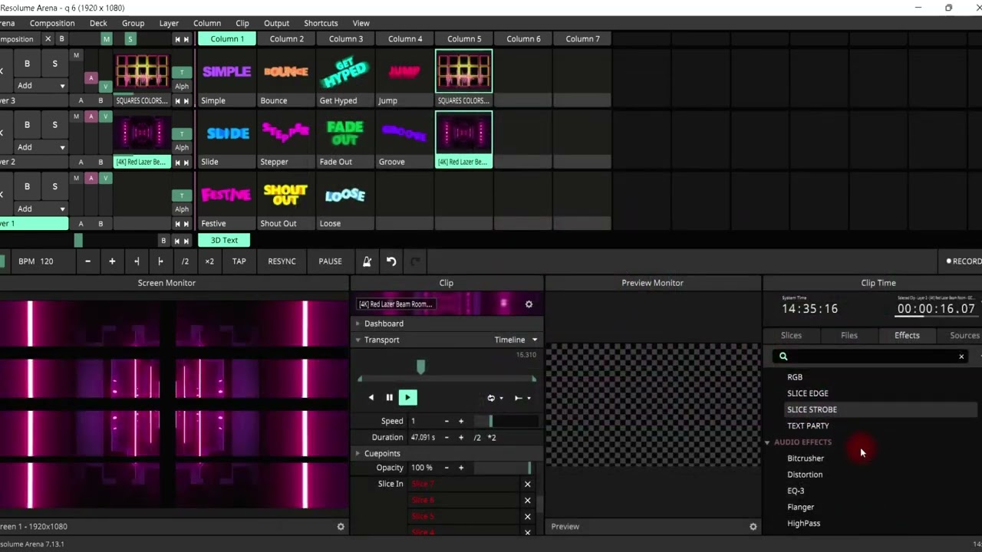The height and width of the screenshot is (552, 982).
Task: Open Screen Monitor settings gear icon
Action: pyautogui.click(x=341, y=527)
